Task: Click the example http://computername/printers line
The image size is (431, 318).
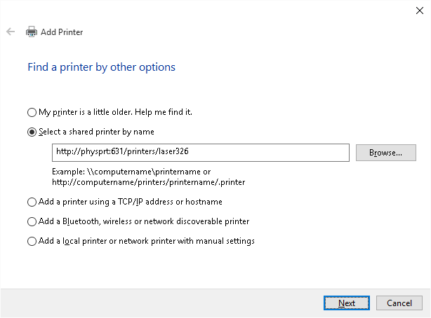Action: (x=148, y=182)
